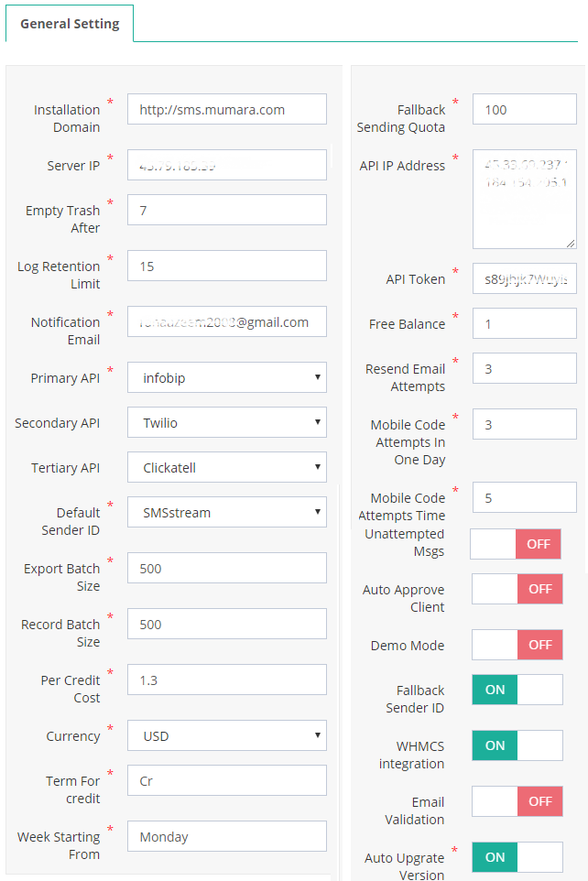Open the Currency dropdown
This screenshot has height=881, width=588.
coord(226,736)
